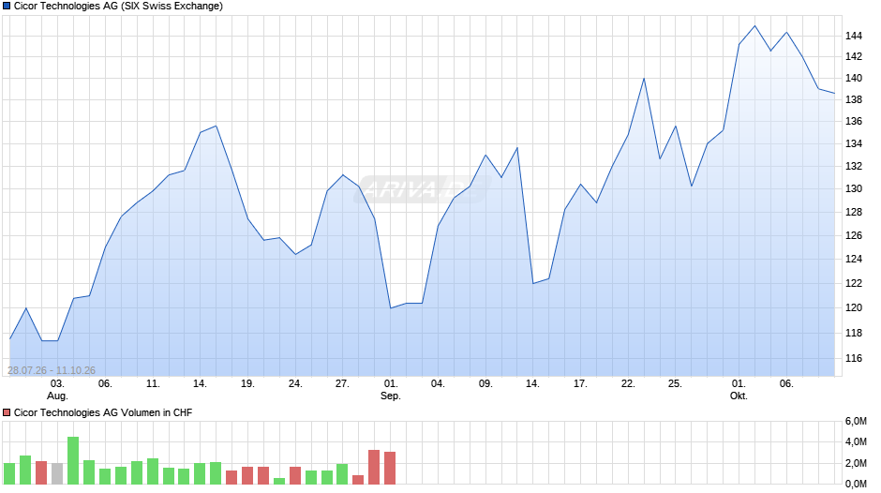Image resolution: width=881 pixels, height=493 pixels.
Task: Click the '27.' date axis label
Action: (342, 384)
